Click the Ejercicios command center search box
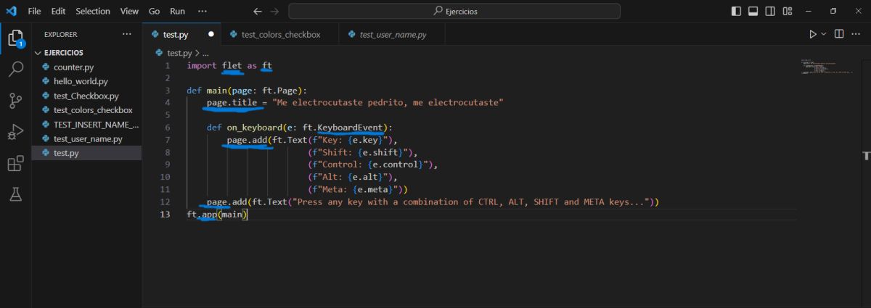 (454, 12)
